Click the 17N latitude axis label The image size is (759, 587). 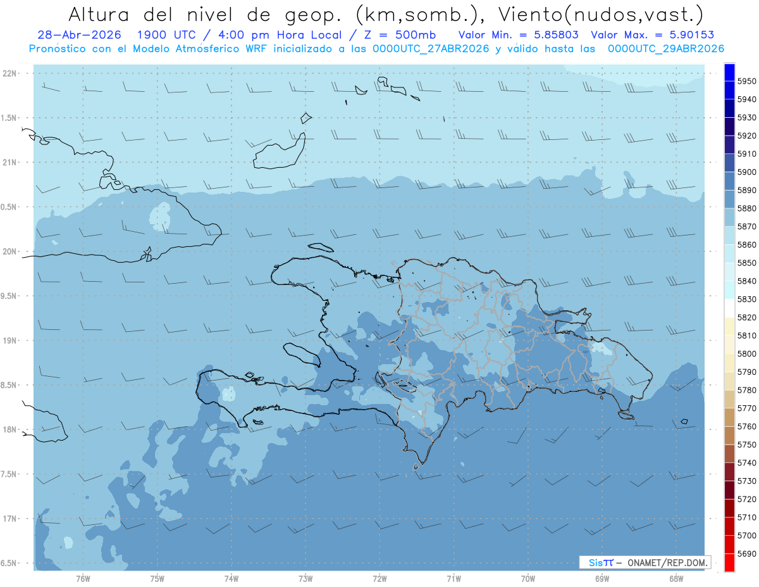(9, 519)
